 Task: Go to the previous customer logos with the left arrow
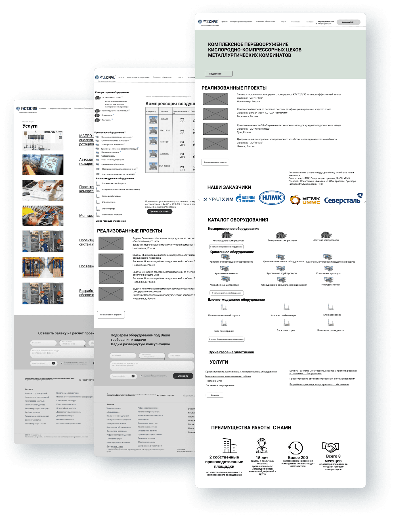tap(199, 200)
